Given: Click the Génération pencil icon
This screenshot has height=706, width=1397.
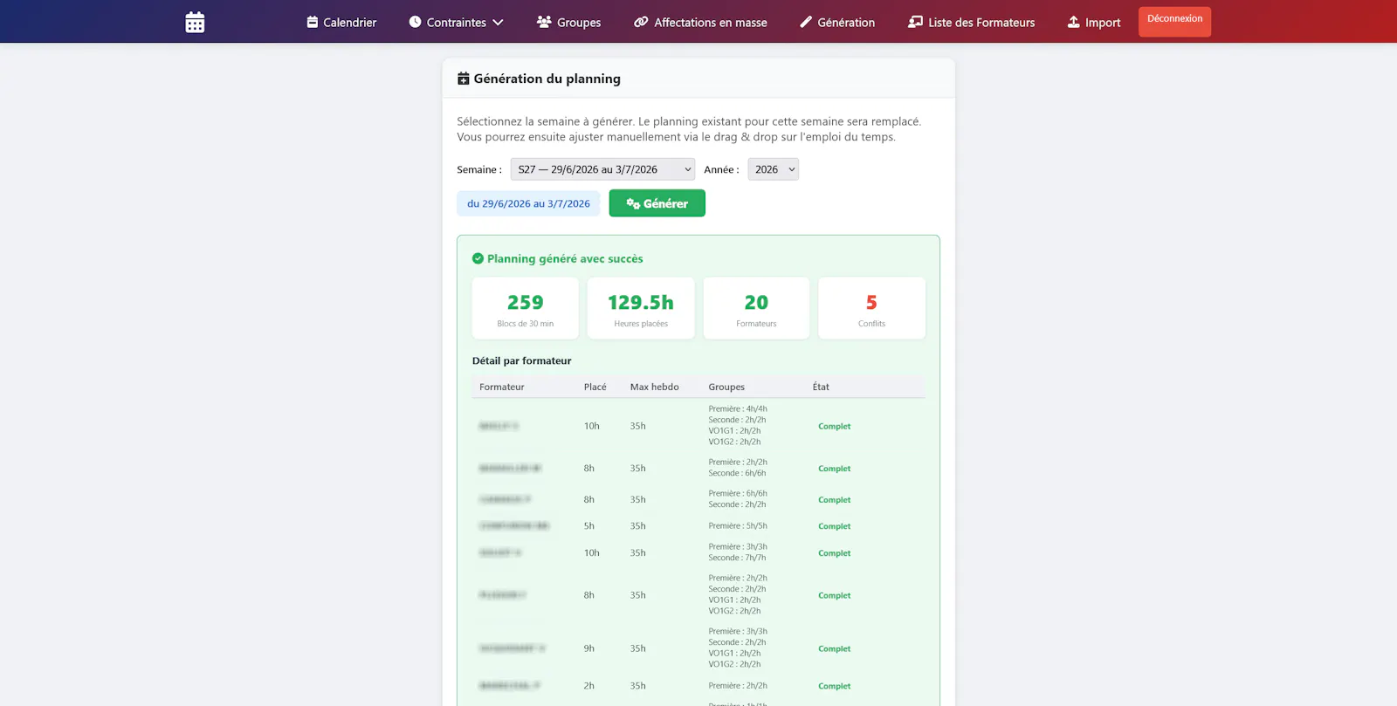Looking at the screenshot, I should [806, 22].
